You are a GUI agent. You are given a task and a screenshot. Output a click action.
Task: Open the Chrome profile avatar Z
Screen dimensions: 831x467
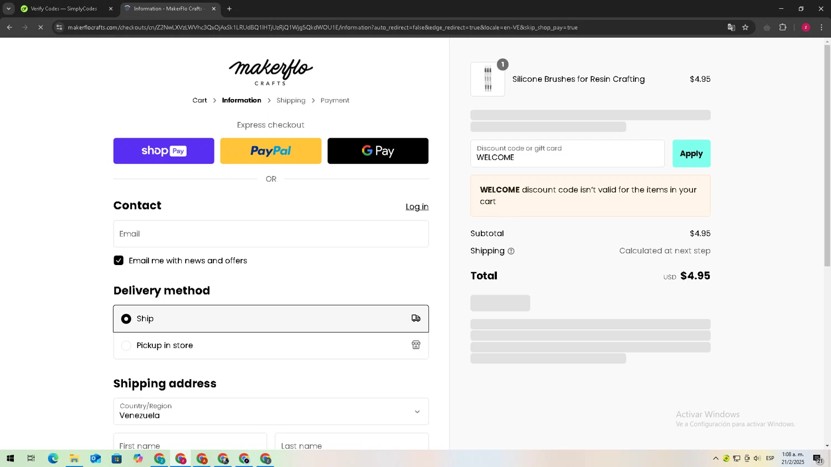(806, 27)
